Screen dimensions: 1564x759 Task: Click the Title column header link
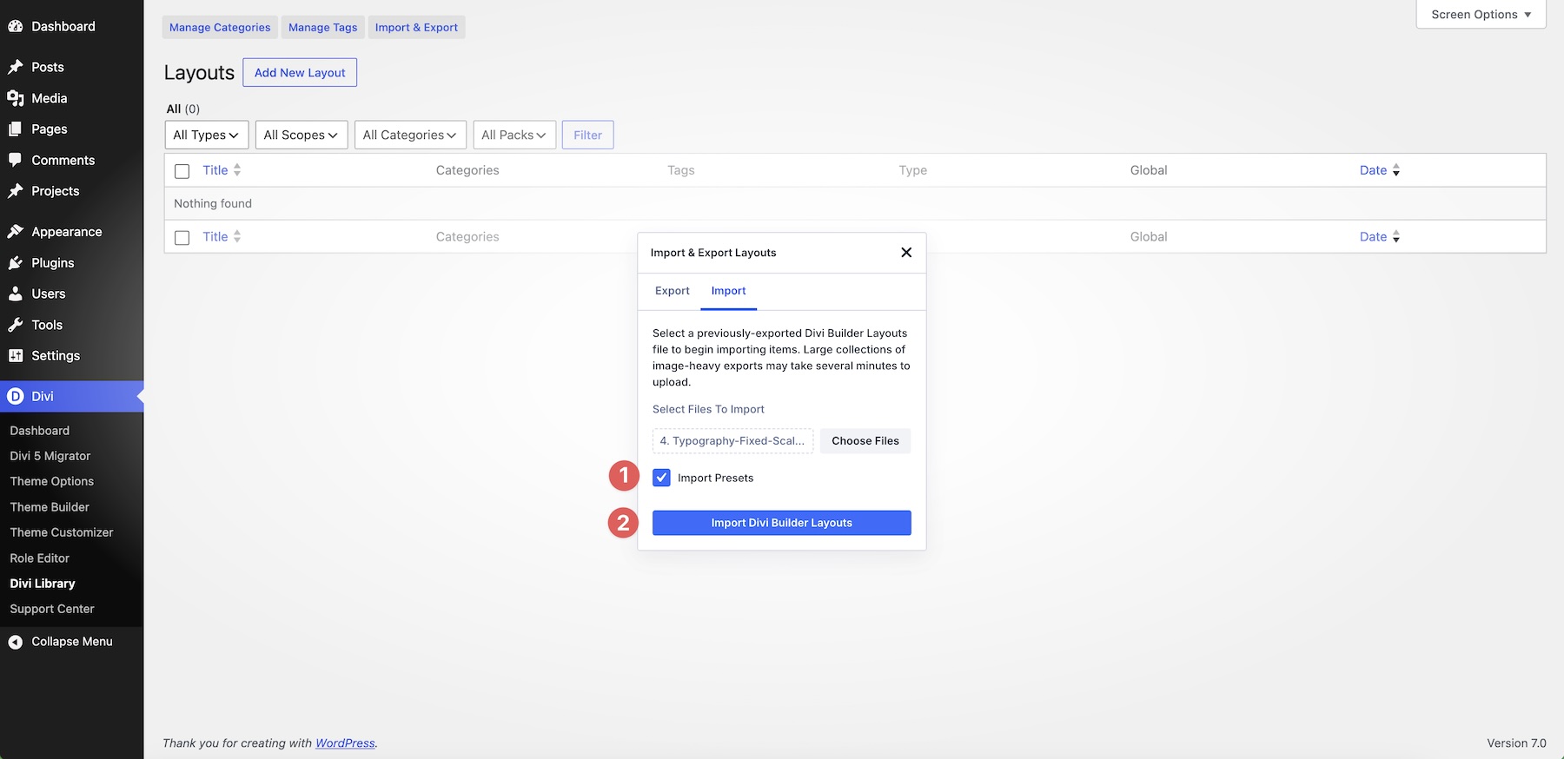[x=215, y=170]
